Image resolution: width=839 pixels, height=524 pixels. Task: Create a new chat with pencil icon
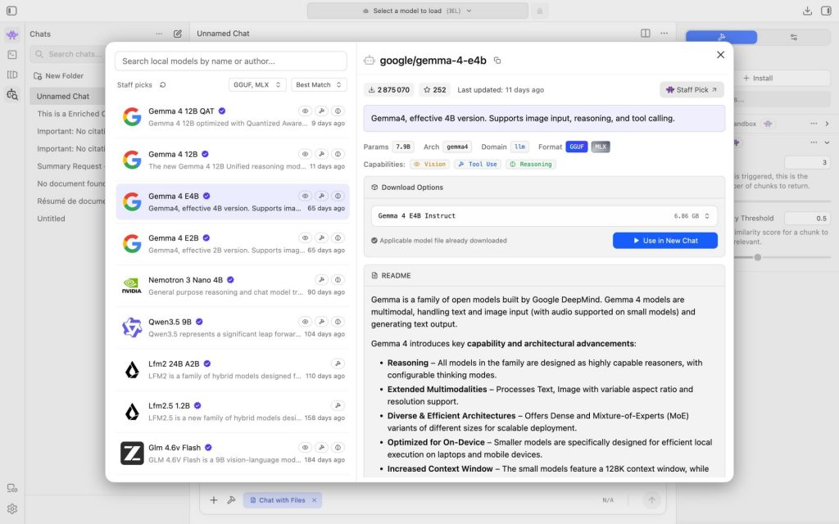pyautogui.click(x=178, y=34)
